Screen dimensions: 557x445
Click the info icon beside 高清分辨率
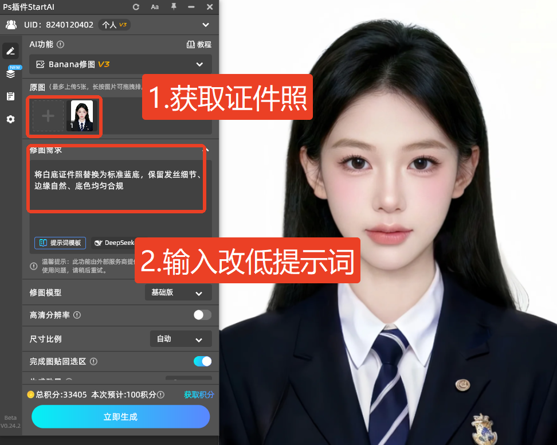coord(77,315)
